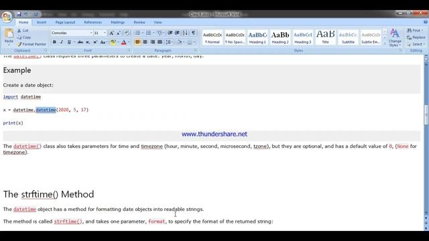
Task: Open the View tab
Action: [x=158, y=22]
